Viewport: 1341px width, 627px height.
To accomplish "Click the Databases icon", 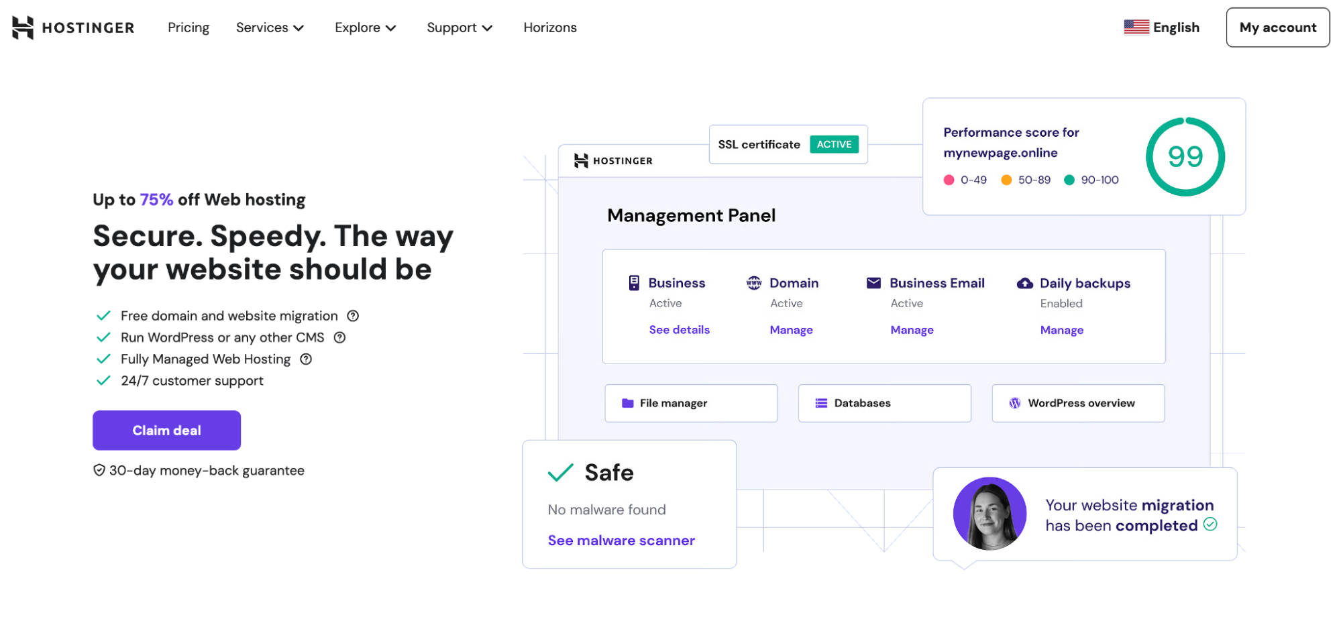I will [821, 403].
